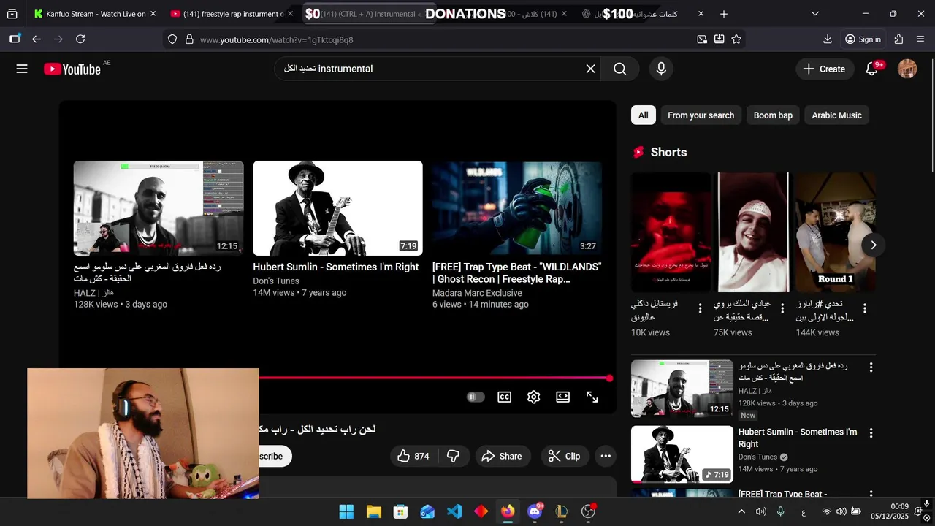Open the Round 1 Short thumbnail

click(836, 232)
